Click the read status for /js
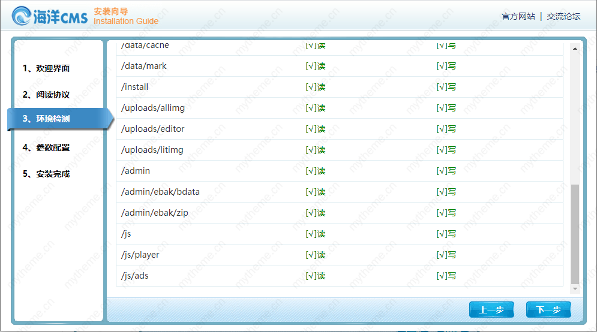This screenshot has height=332, width=597. pos(316,234)
